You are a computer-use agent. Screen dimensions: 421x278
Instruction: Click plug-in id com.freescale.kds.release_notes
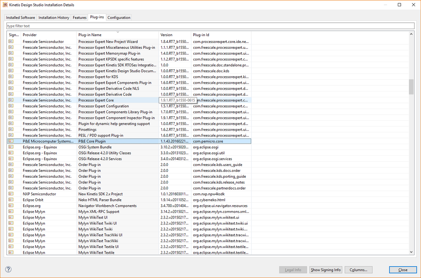[x=219, y=182]
